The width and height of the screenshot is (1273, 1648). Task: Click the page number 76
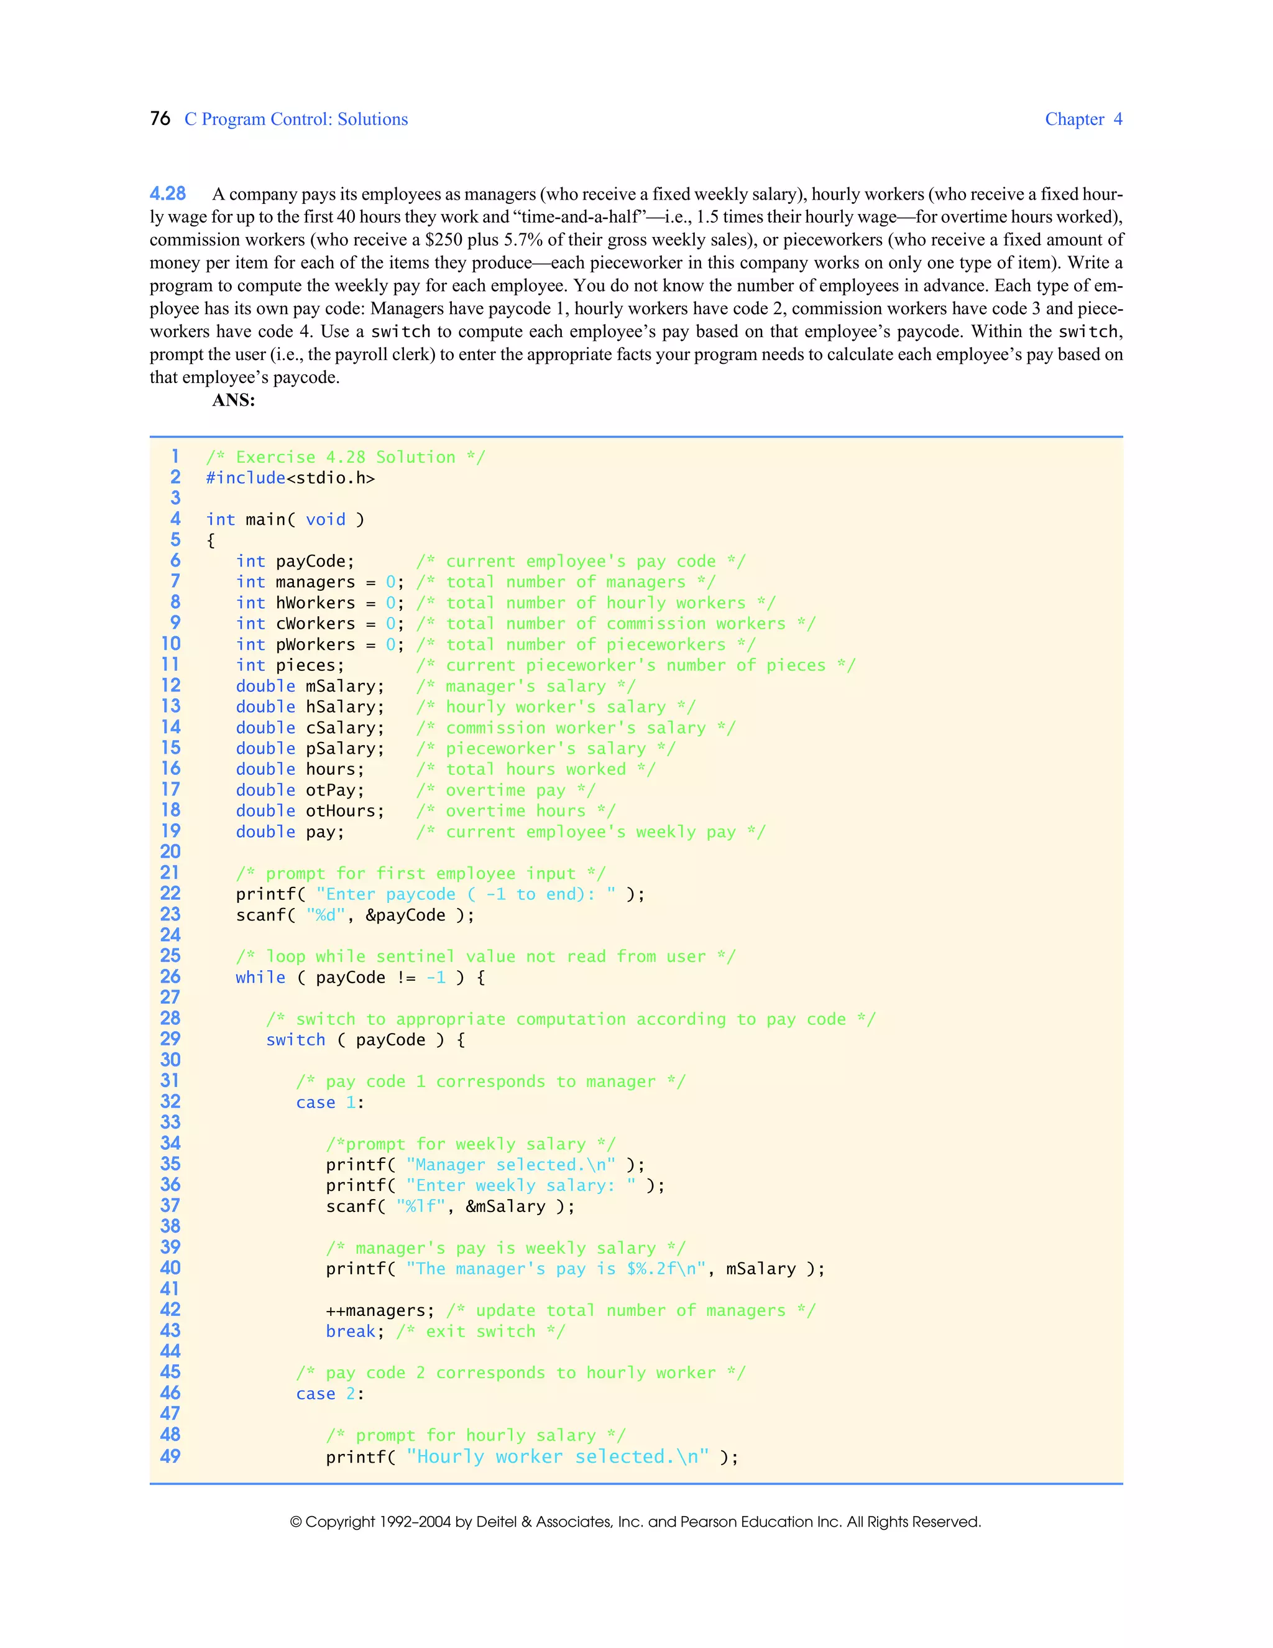[160, 118]
